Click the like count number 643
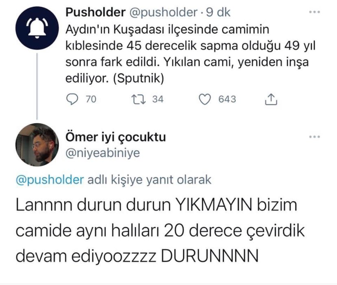 point(227,99)
